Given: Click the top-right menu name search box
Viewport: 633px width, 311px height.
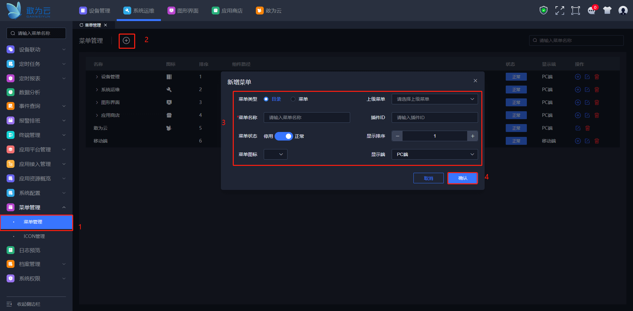Looking at the screenshot, I should point(576,40).
